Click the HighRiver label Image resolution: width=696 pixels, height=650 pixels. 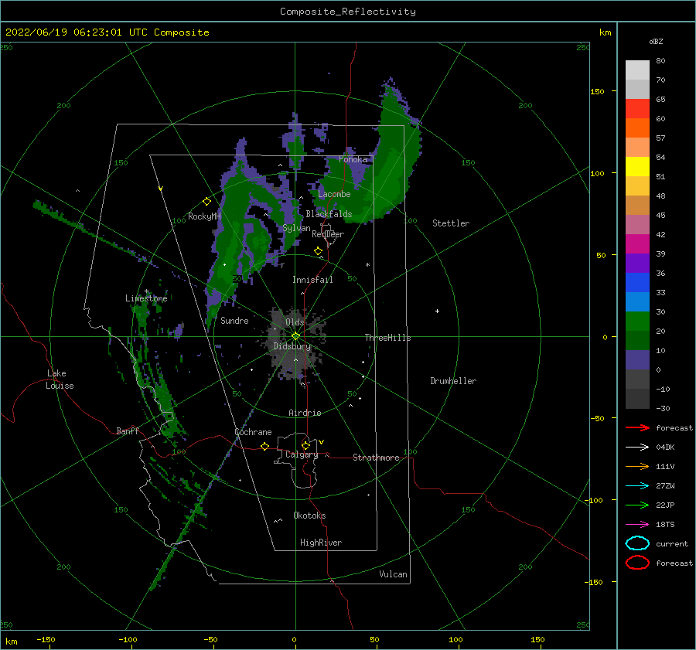321,543
